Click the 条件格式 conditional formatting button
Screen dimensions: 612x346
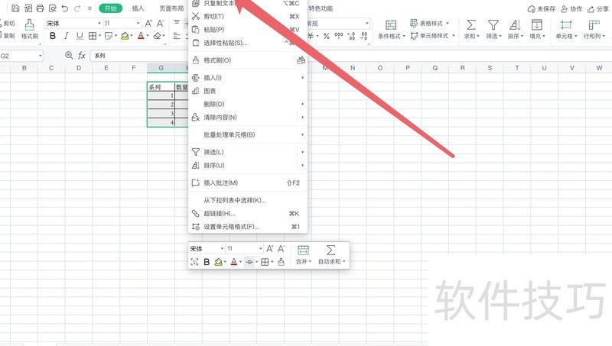tap(392, 29)
